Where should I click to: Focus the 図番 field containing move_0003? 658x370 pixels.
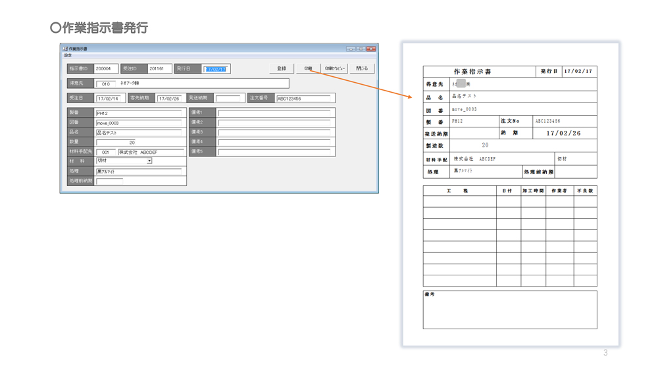click(x=139, y=123)
